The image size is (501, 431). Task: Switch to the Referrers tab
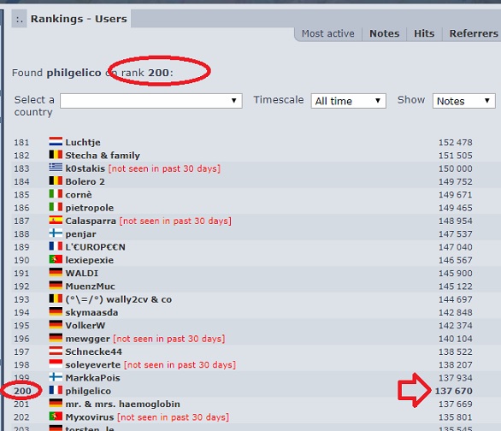coord(474,33)
